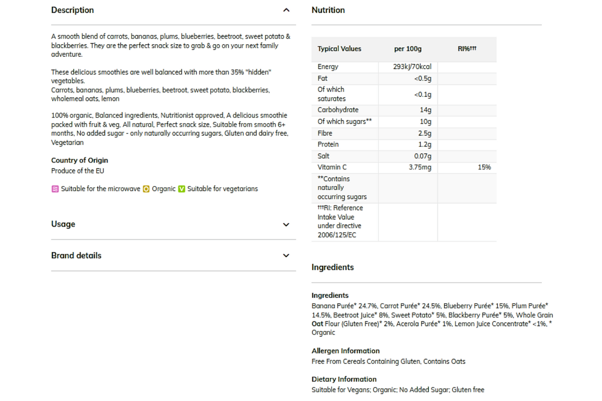Click the yellow Organic icon
The width and height of the screenshot is (602, 401).
click(x=146, y=189)
